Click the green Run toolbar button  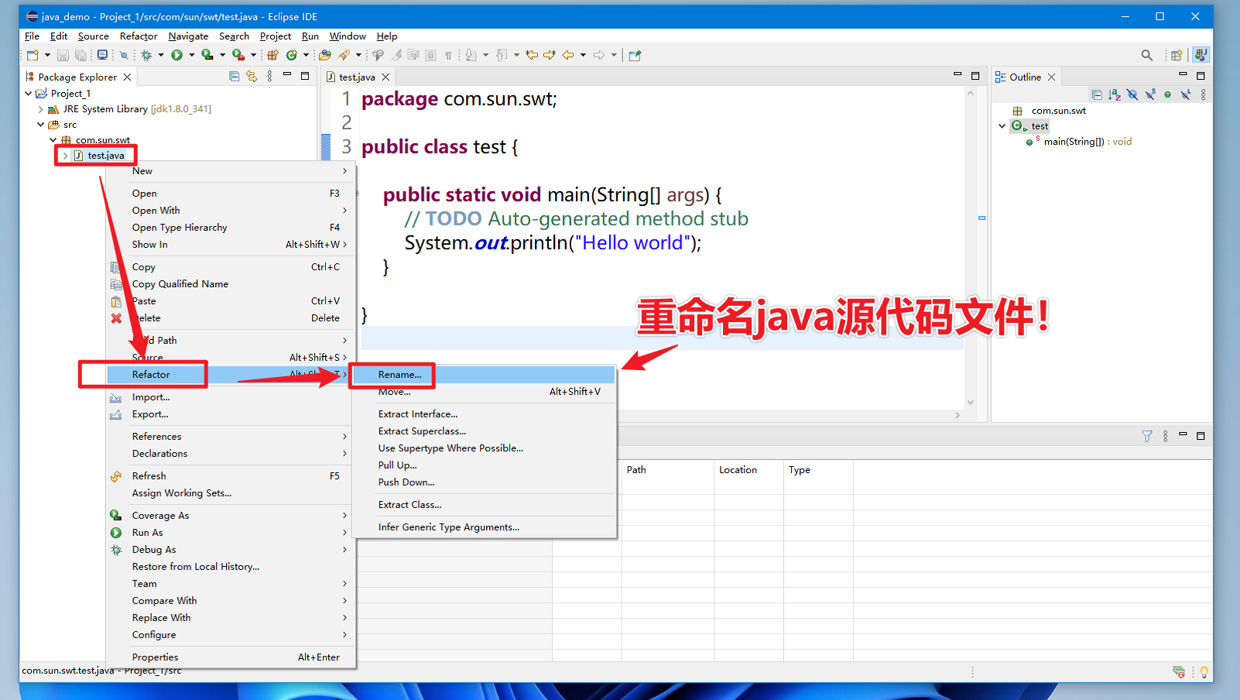177,55
